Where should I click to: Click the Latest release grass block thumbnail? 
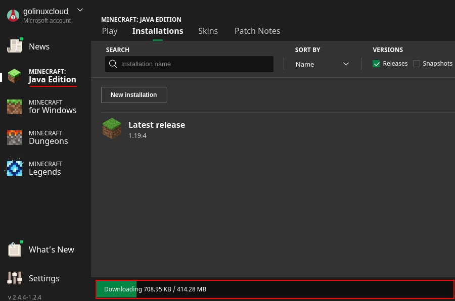(x=112, y=129)
